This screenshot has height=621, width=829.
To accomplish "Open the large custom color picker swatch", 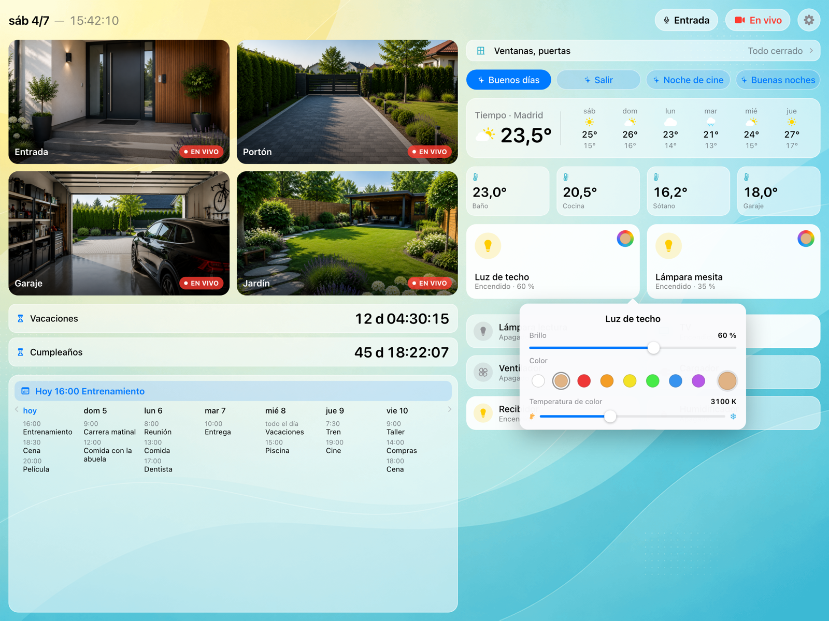I will point(727,381).
